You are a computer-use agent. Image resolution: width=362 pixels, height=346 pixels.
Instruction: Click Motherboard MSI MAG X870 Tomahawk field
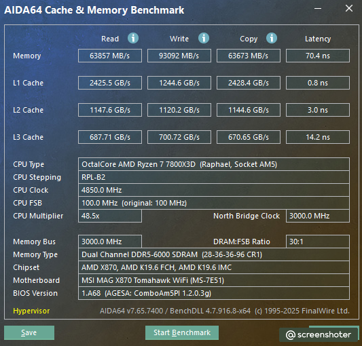pos(214,280)
